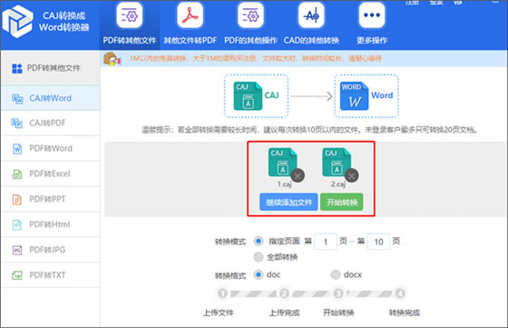Click the green 开始转换 button

coord(342,202)
